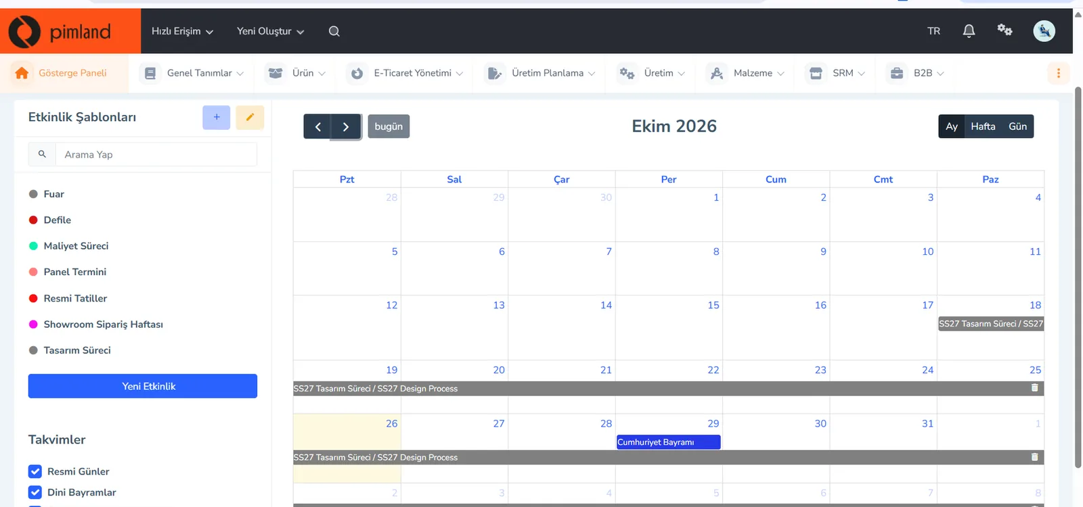Open the vertical three-dot more menu
This screenshot has width=1083, height=507.
tap(1059, 73)
